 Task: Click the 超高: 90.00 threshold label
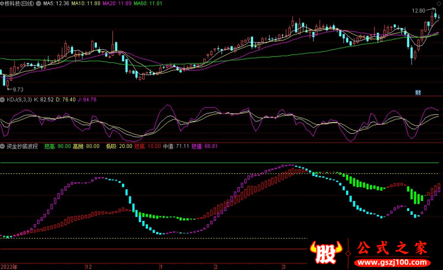(x=57, y=146)
